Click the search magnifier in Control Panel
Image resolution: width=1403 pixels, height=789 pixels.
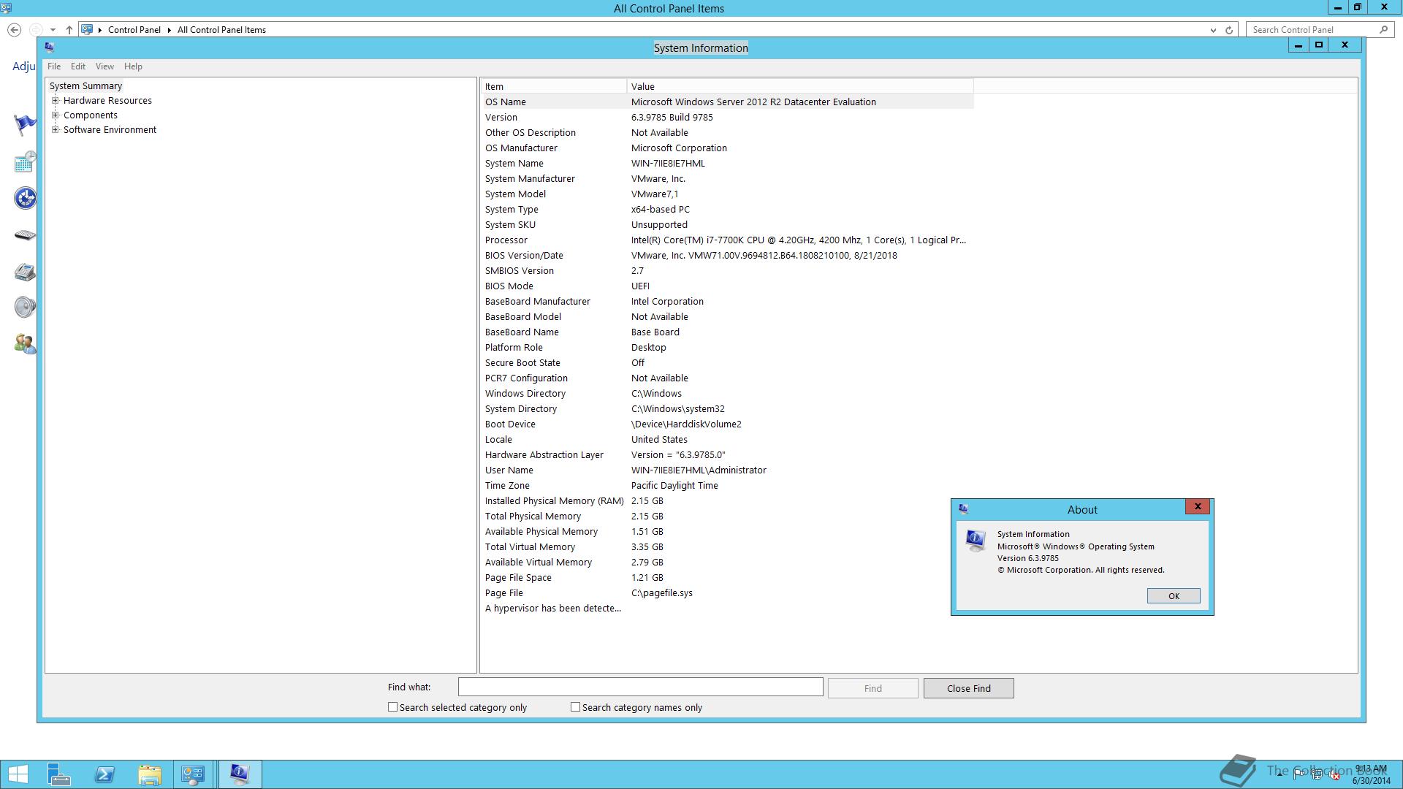click(x=1383, y=30)
